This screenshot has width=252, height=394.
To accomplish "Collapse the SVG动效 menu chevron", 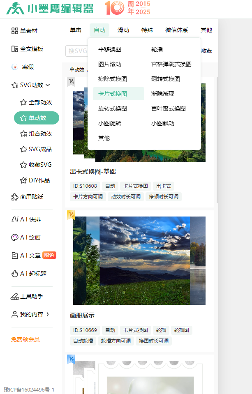I will (x=48, y=85).
